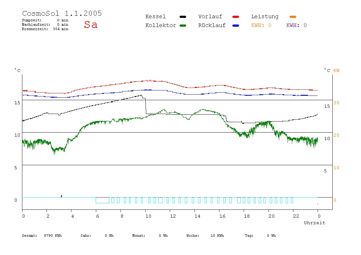The image size is (361, 255).
Task: Click the '6' hour label on time axis
Action: [x=97, y=216]
